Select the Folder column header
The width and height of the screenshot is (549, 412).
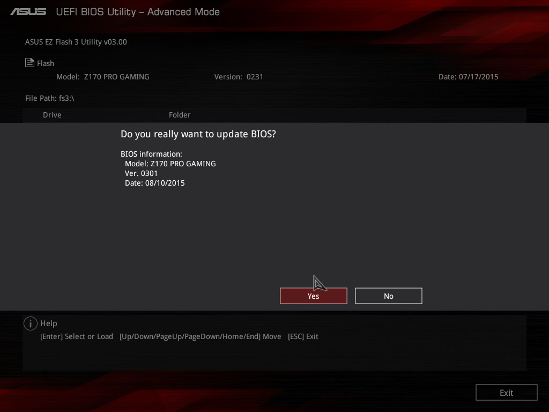[x=180, y=115]
